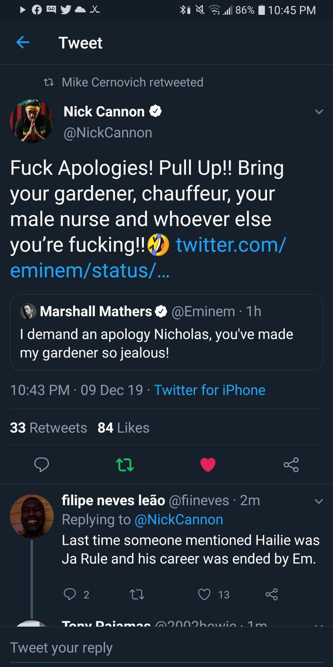
Task: Tap the Tweet your reply field
Action: pyautogui.click(x=167, y=648)
